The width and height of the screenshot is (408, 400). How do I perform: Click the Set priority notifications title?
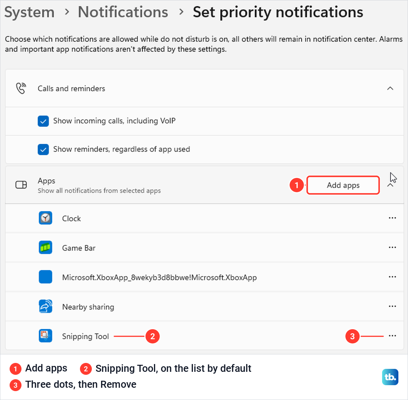click(x=278, y=12)
